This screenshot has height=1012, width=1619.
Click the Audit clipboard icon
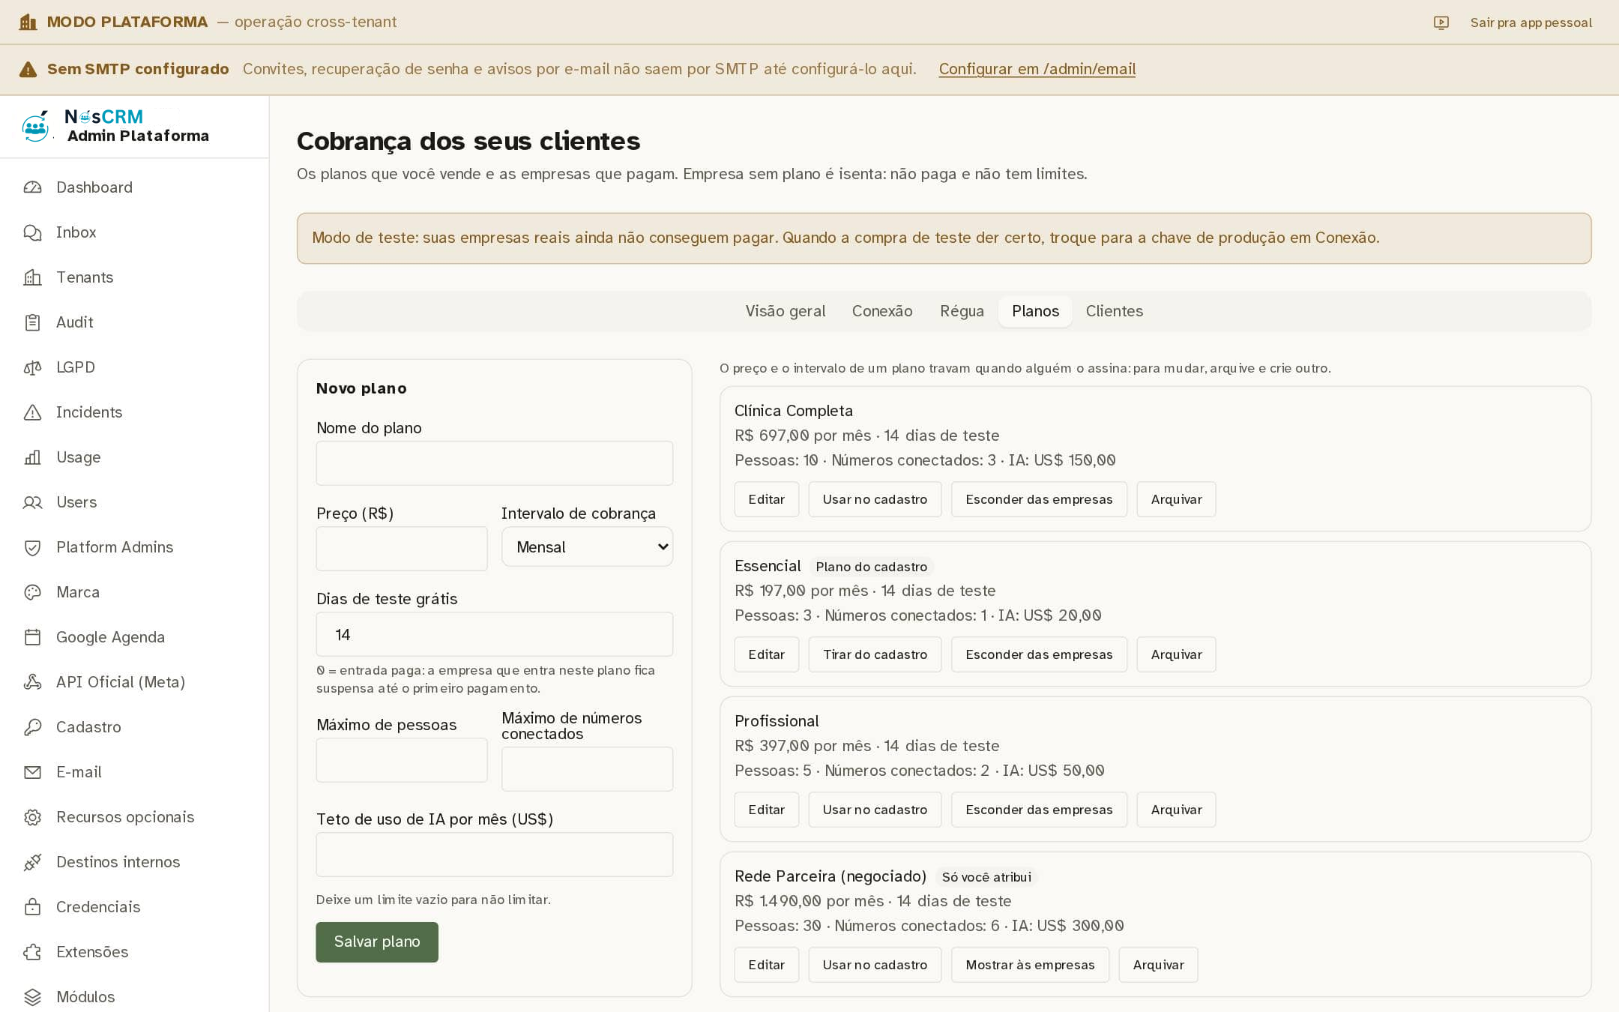click(32, 322)
